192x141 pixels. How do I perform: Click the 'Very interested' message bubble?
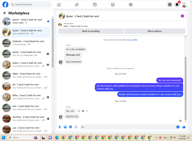[73, 62]
